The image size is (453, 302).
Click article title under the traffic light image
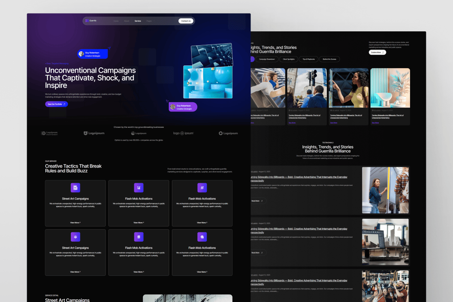coord(304,117)
